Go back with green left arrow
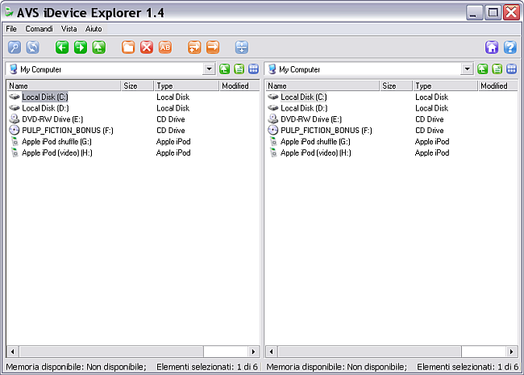This screenshot has width=524, height=375. click(x=62, y=47)
